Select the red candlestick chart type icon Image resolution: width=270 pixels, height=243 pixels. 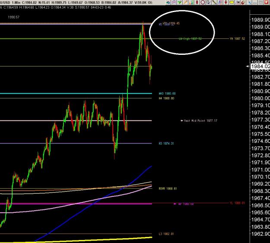pyautogui.click(x=197, y=3)
